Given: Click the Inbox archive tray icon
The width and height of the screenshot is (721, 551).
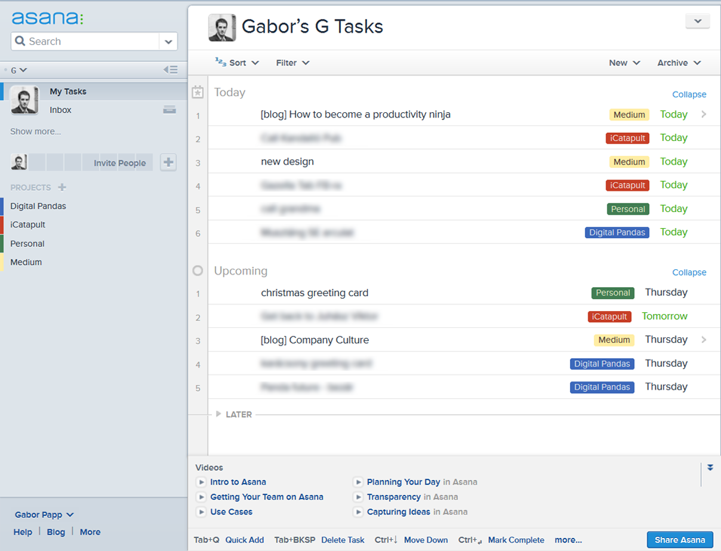Looking at the screenshot, I should coord(170,110).
